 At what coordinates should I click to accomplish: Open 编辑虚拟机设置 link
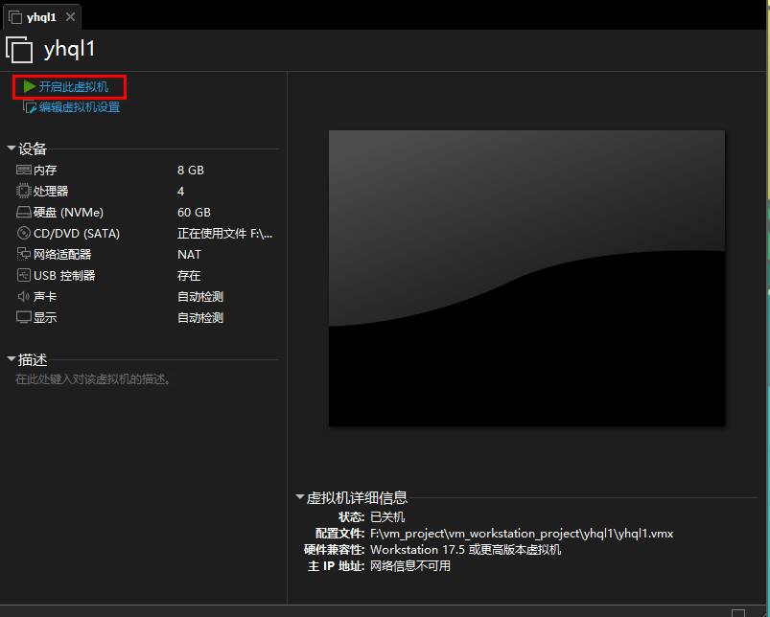coord(80,108)
